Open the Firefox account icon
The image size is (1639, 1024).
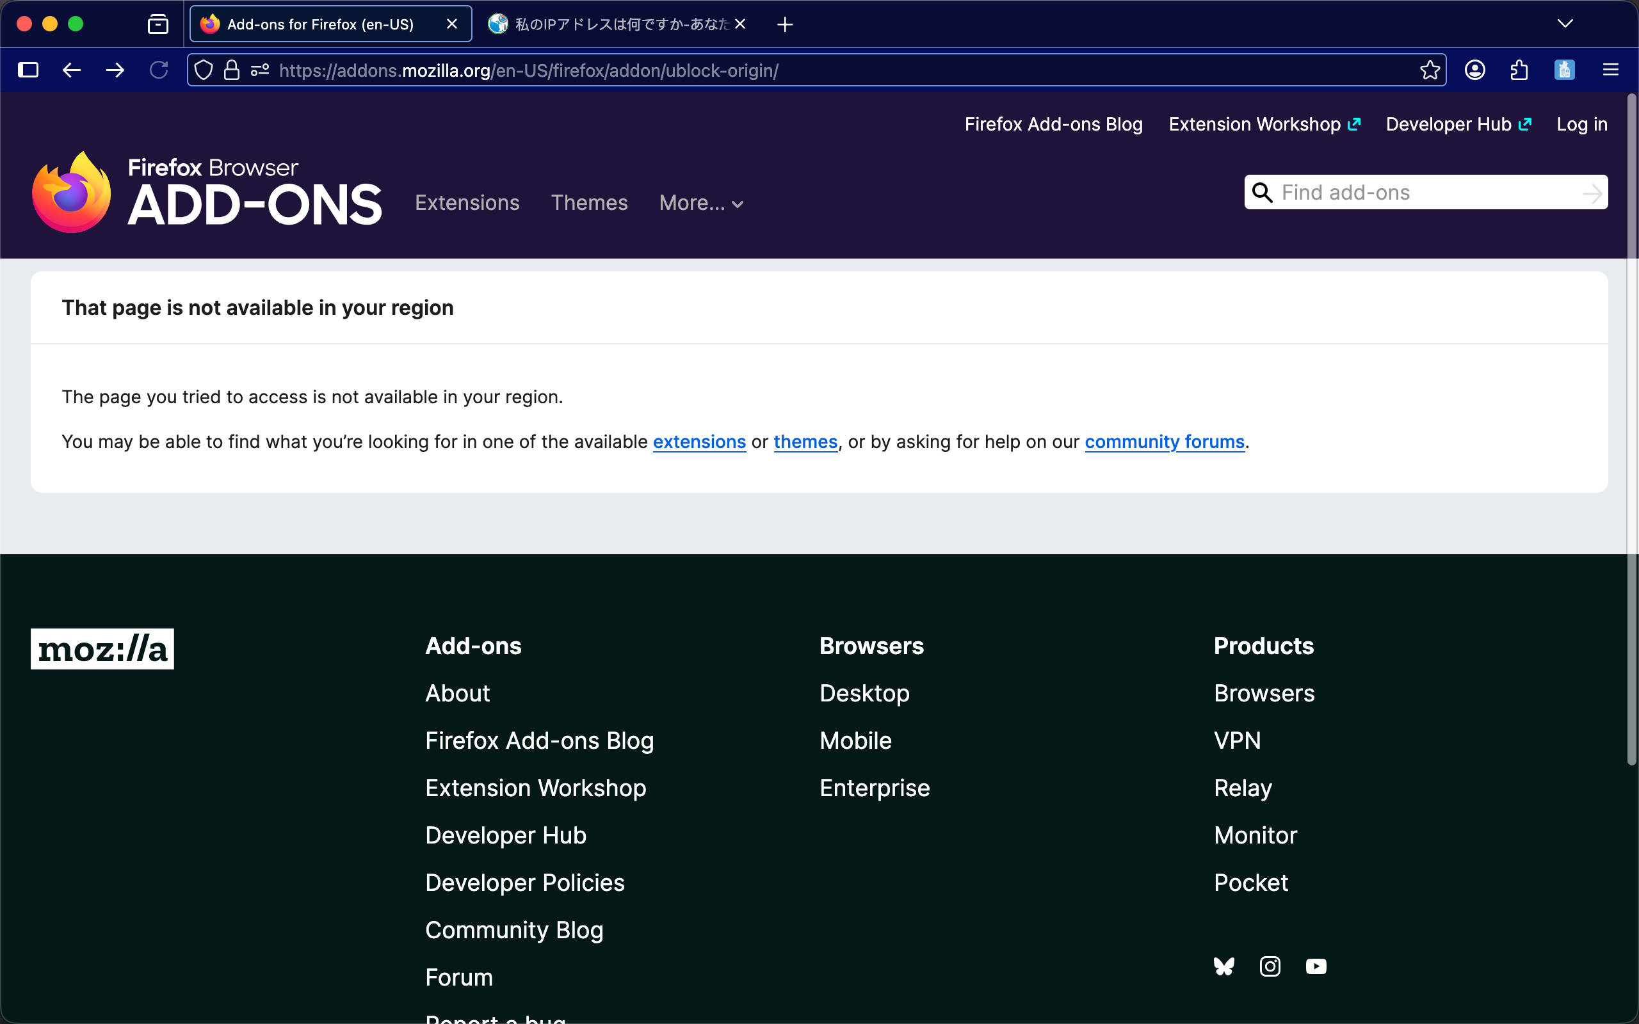tap(1475, 70)
